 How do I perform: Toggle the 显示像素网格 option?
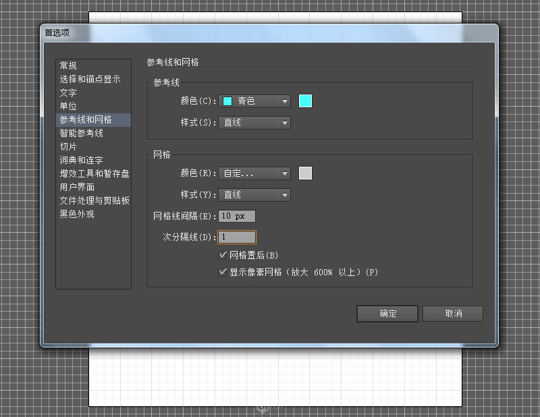(x=223, y=272)
